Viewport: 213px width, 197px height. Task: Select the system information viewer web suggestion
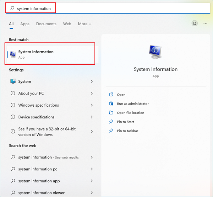[x=41, y=193]
